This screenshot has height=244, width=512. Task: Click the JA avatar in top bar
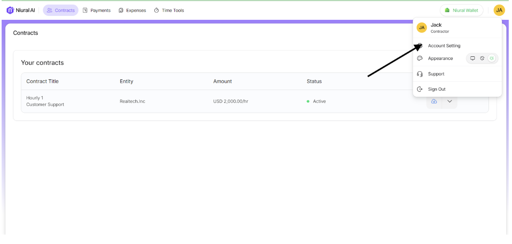click(x=499, y=10)
